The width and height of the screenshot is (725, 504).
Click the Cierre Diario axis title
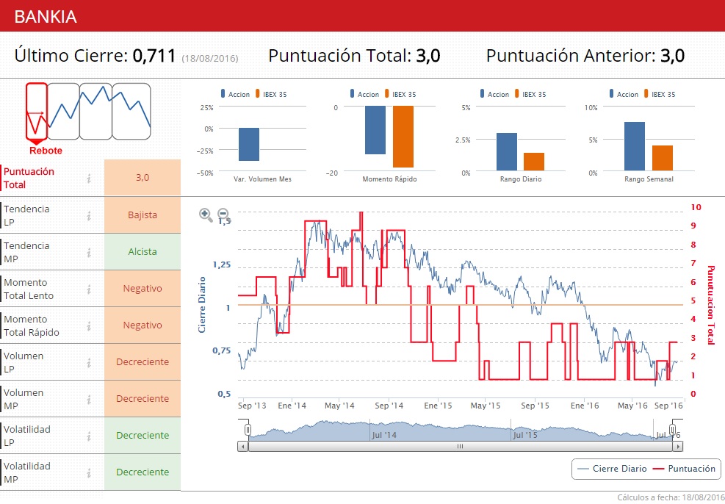pyautogui.click(x=201, y=305)
